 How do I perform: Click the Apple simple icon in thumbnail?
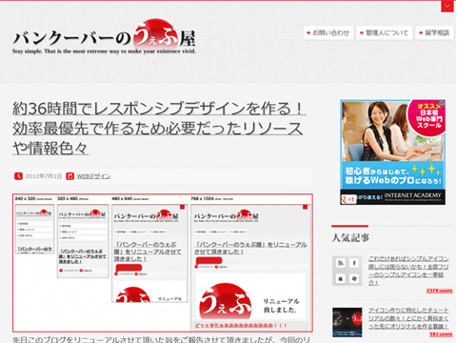click(341, 279)
